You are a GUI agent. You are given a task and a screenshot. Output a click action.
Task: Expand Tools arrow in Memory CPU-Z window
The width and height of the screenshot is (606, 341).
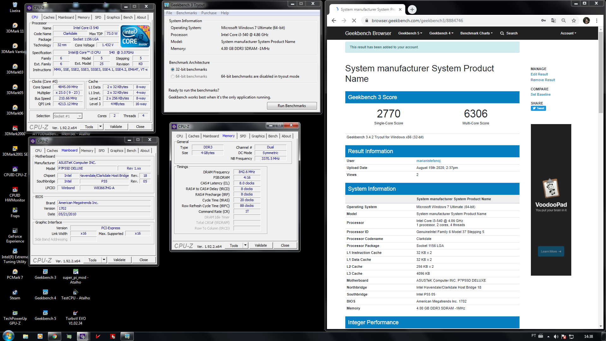(x=245, y=245)
